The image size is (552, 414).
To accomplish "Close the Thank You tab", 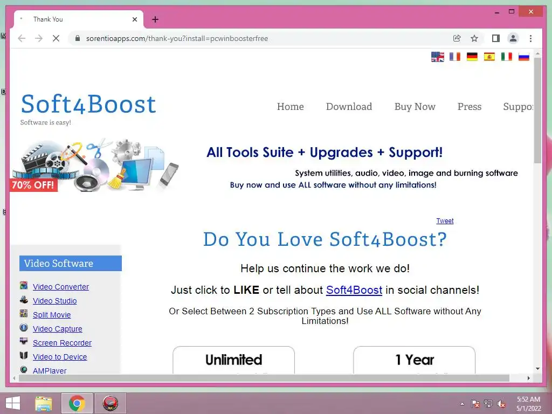I will pos(135,19).
